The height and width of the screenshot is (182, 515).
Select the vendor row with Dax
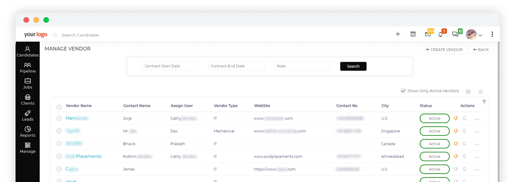click(59, 131)
